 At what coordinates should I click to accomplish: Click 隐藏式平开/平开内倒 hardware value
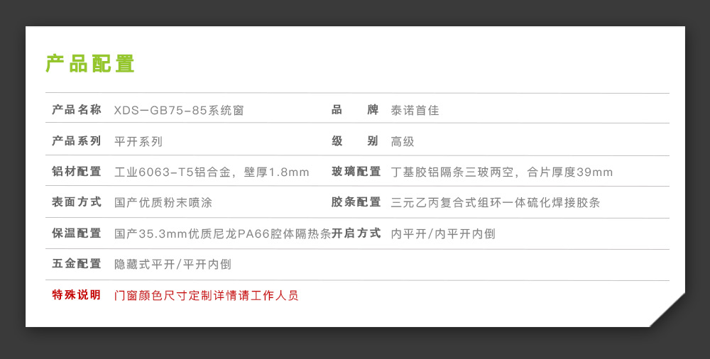(x=173, y=265)
